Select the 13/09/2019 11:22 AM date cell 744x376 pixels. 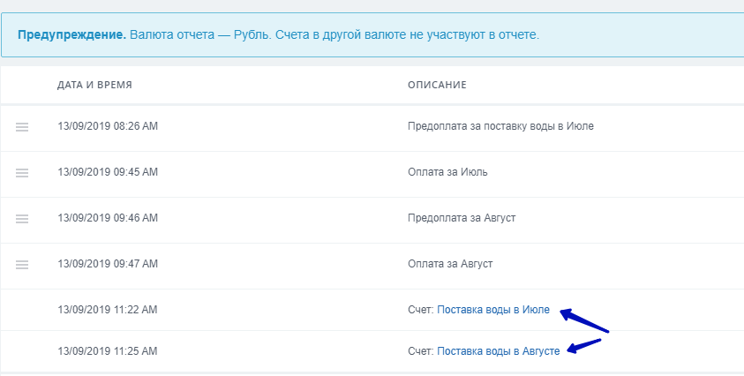point(108,310)
